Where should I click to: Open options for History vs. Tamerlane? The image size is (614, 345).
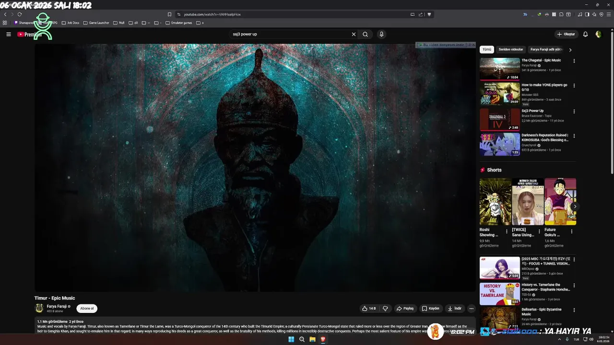[574, 286]
